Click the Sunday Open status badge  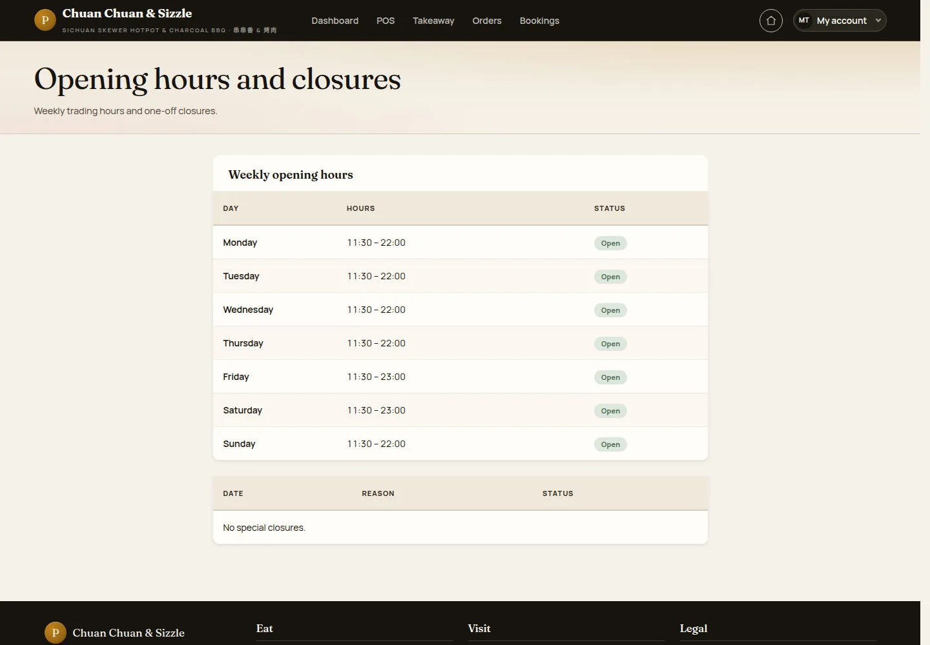pos(610,444)
